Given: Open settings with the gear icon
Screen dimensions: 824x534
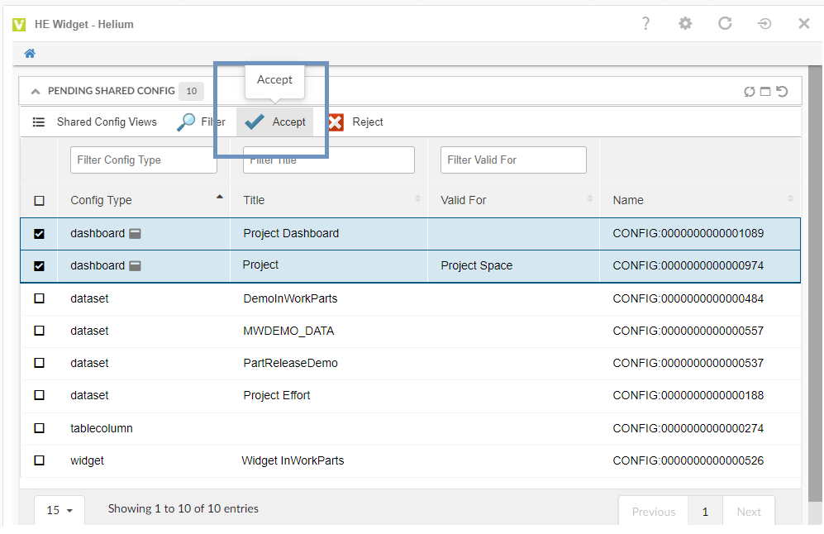Looking at the screenshot, I should coord(685,24).
